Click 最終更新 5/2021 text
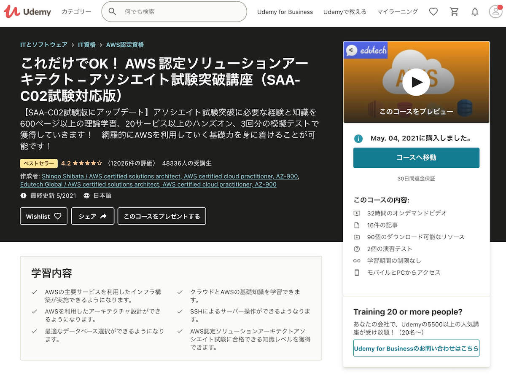This screenshot has height=375, width=506. coord(53,196)
